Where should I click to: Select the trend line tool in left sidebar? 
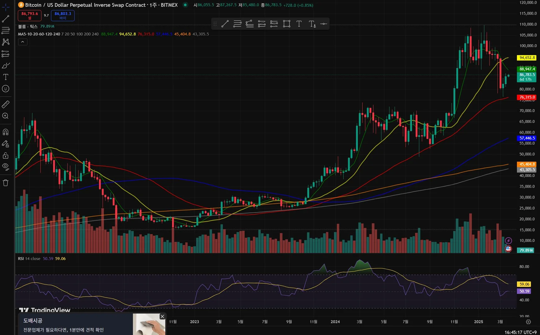(x=6, y=19)
